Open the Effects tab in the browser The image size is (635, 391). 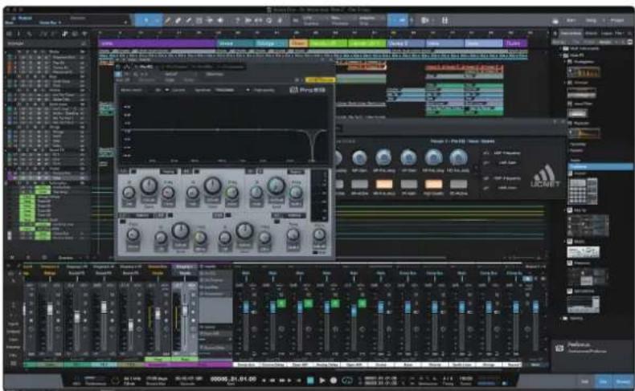pyautogui.click(x=591, y=33)
